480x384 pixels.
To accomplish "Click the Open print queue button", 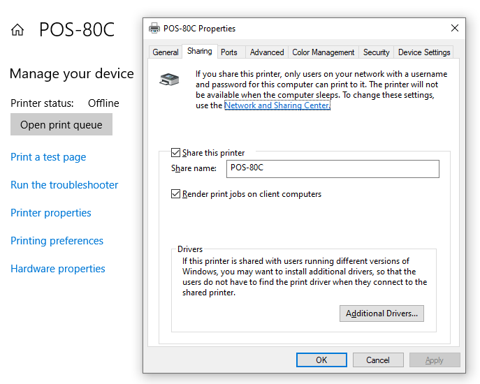I will (61, 125).
